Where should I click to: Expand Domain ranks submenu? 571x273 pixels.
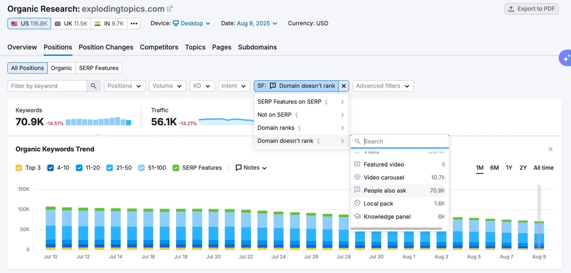point(301,128)
